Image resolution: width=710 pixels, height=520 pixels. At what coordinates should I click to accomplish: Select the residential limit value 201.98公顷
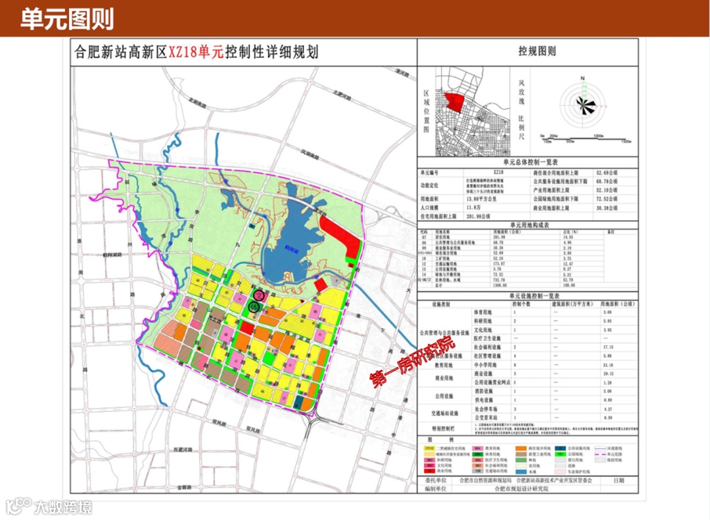478,216
